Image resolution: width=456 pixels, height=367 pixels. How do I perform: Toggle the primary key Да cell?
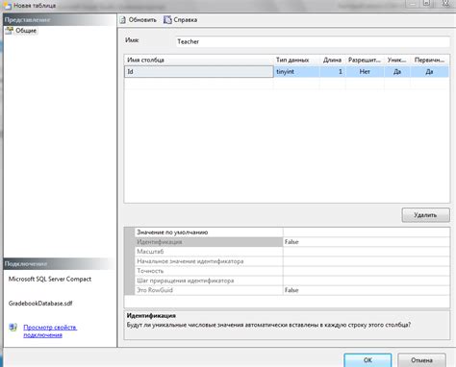point(430,72)
